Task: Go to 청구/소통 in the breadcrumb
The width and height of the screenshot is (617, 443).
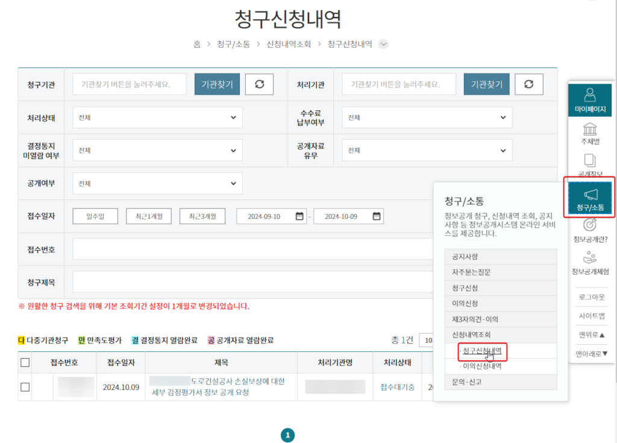Action: pos(233,44)
